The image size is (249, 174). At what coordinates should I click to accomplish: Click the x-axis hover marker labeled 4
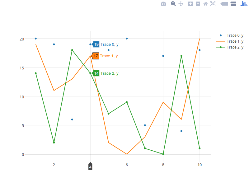click(90, 167)
